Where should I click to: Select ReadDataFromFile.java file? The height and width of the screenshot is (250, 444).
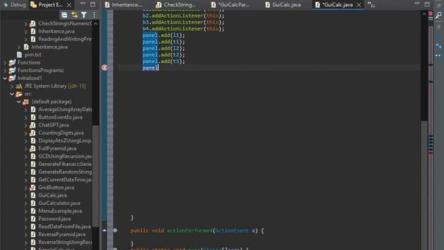pos(65,227)
